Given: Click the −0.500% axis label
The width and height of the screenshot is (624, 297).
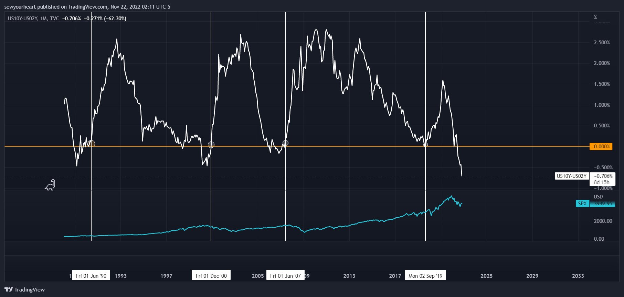Looking at the screenshot, I should (x=603, y=168).
